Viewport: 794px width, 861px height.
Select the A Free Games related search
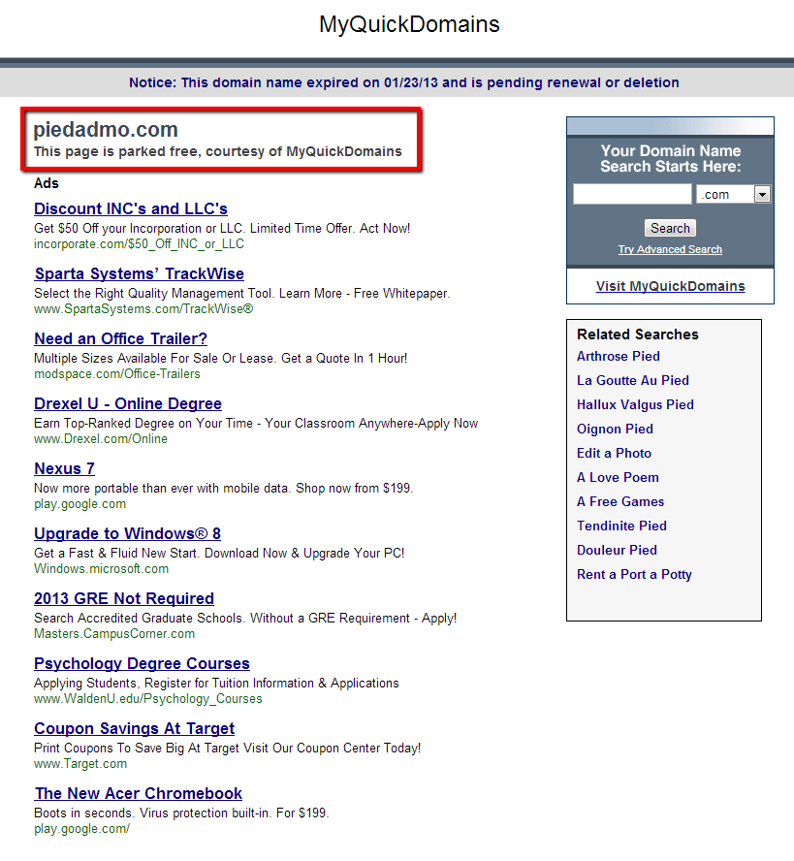(x=620, y=501)
